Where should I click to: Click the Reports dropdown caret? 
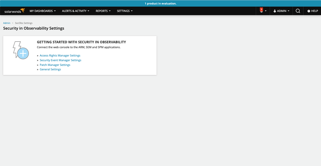coord(110,11)
